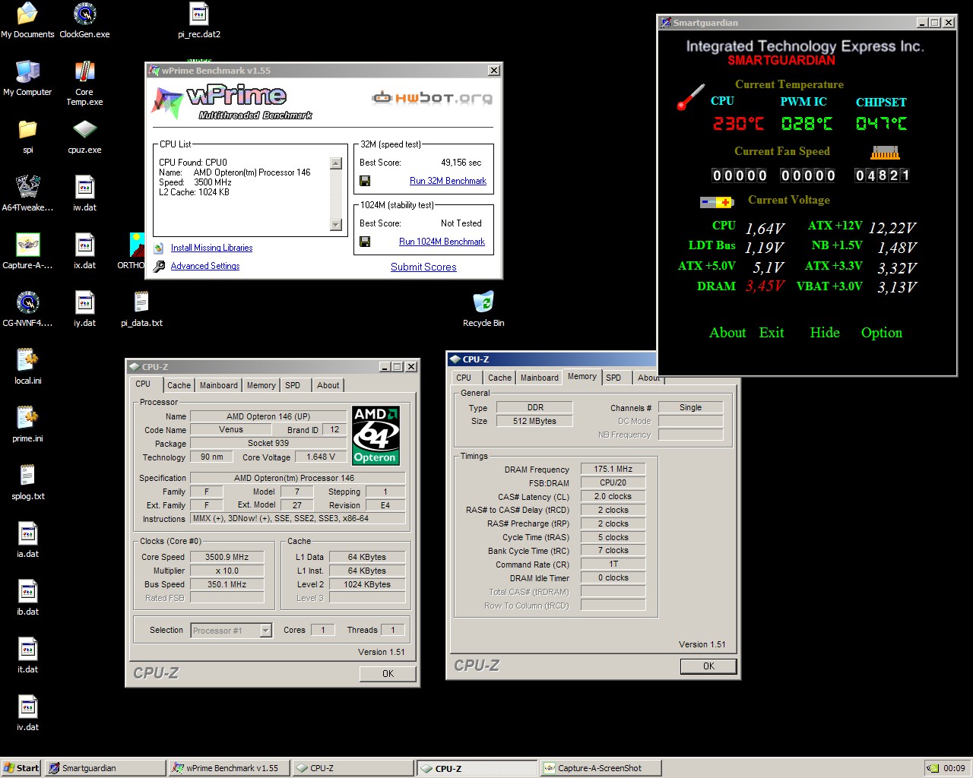The height and width of the screenshot is (778, 973).
Task: Click Run 1024M Benchmark link
Action: 442,242
